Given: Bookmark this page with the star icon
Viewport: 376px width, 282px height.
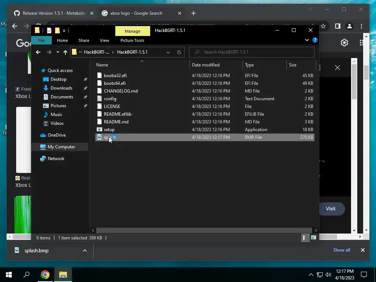Looking at the screenshot, I should [323, 26].
